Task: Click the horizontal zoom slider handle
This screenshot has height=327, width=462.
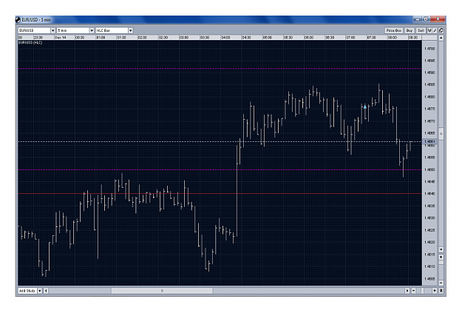Action: pos(422,291)
